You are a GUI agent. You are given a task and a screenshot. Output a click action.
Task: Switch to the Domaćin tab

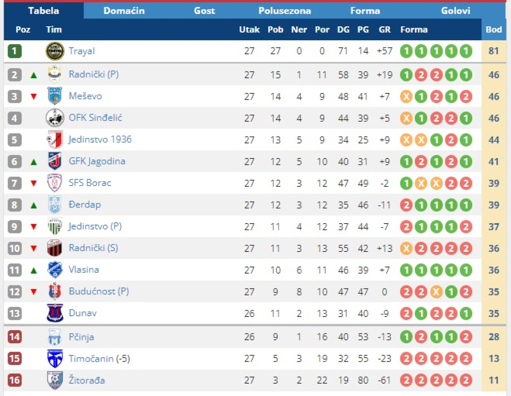[x=124, y=11]
